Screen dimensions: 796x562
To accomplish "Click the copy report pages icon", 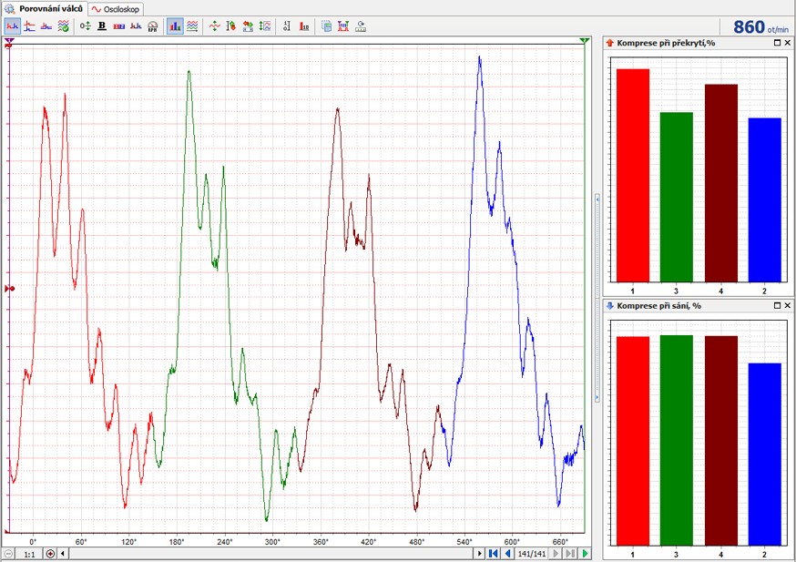I will point(327,26).
